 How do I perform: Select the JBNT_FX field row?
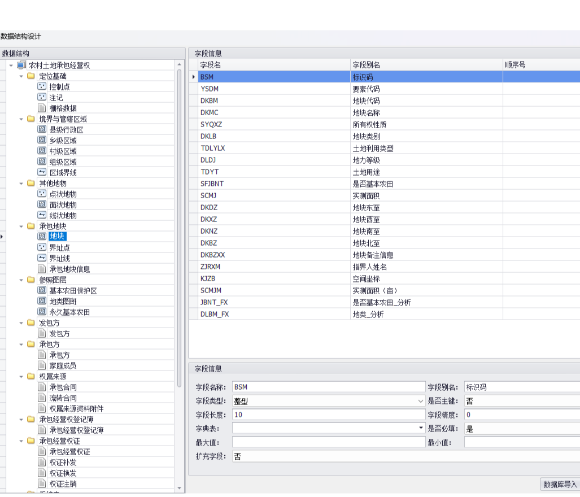click(x=385, y=302)
